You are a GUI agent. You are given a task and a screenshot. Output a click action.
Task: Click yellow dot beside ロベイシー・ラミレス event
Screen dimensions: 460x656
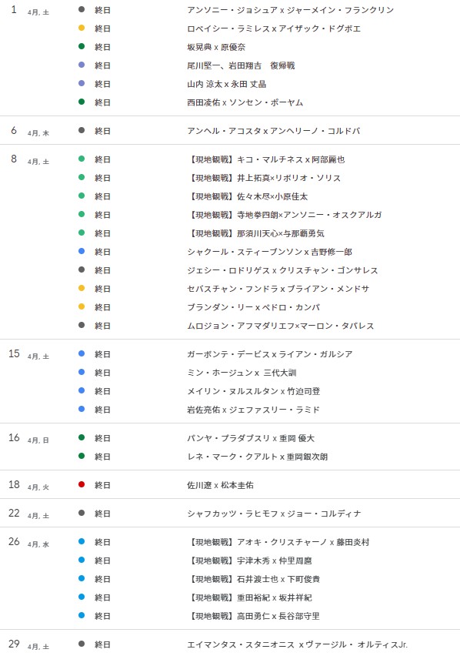coord(82,28)
